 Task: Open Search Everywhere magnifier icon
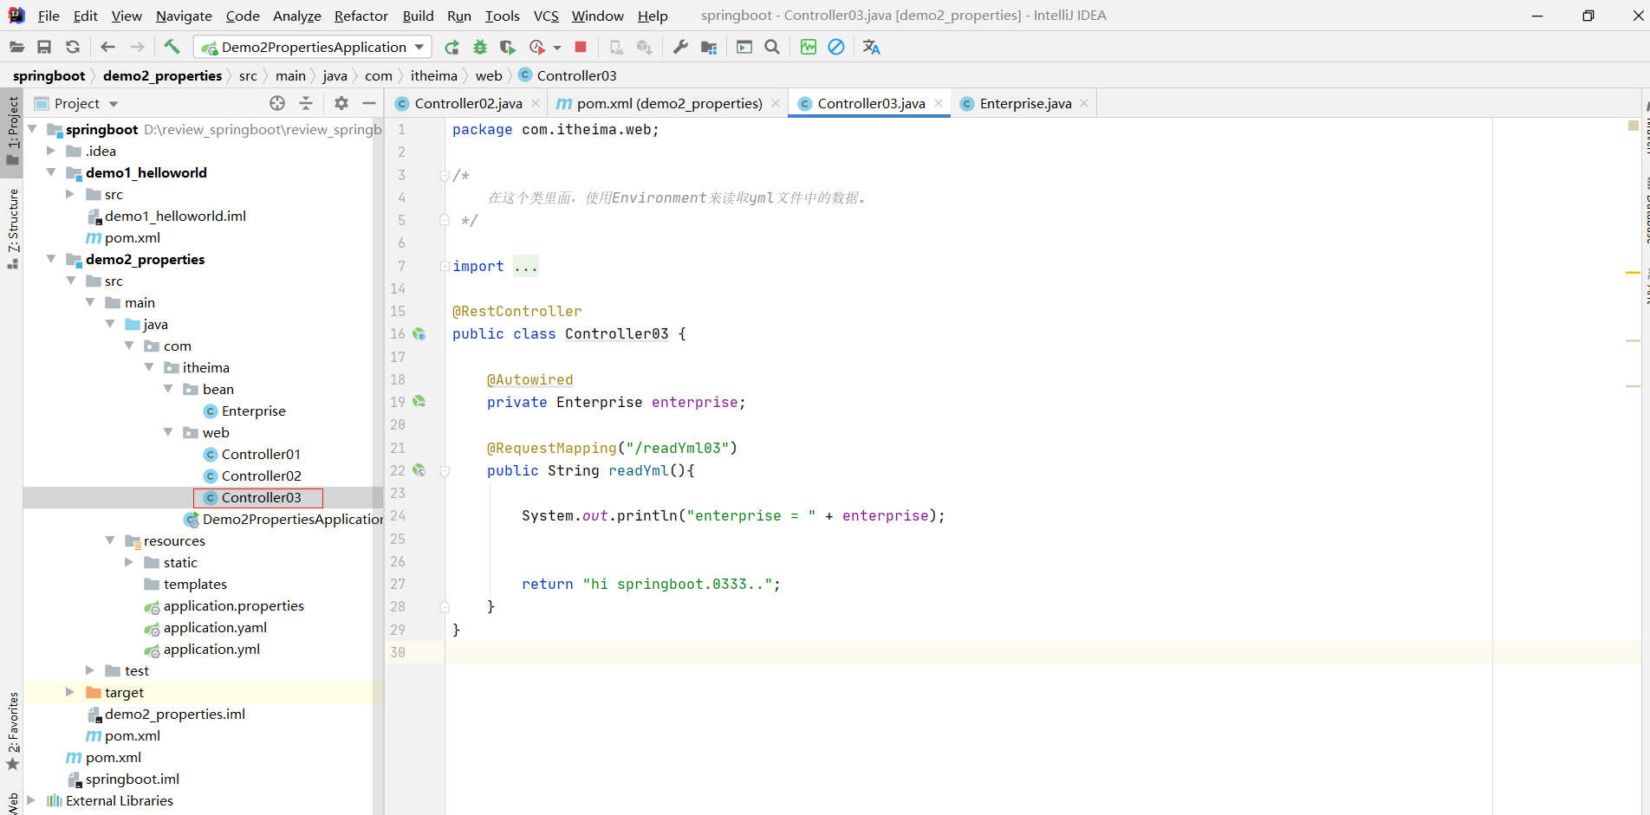point(772,47)
